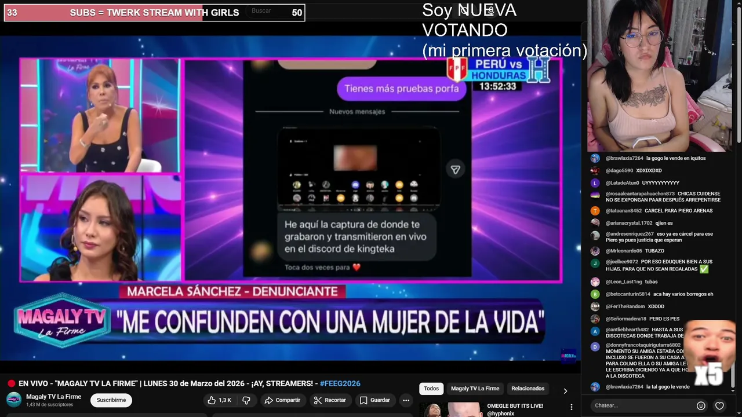This screenshot has height=417, width=742.
Task: Click avatar of @FerTheRandom
Action: (x=595, y=306)
